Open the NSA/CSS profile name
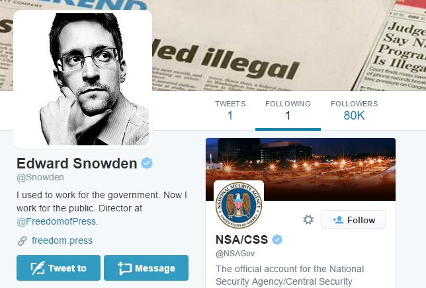The width and height of the screenshot is (426, 288). 242,240
